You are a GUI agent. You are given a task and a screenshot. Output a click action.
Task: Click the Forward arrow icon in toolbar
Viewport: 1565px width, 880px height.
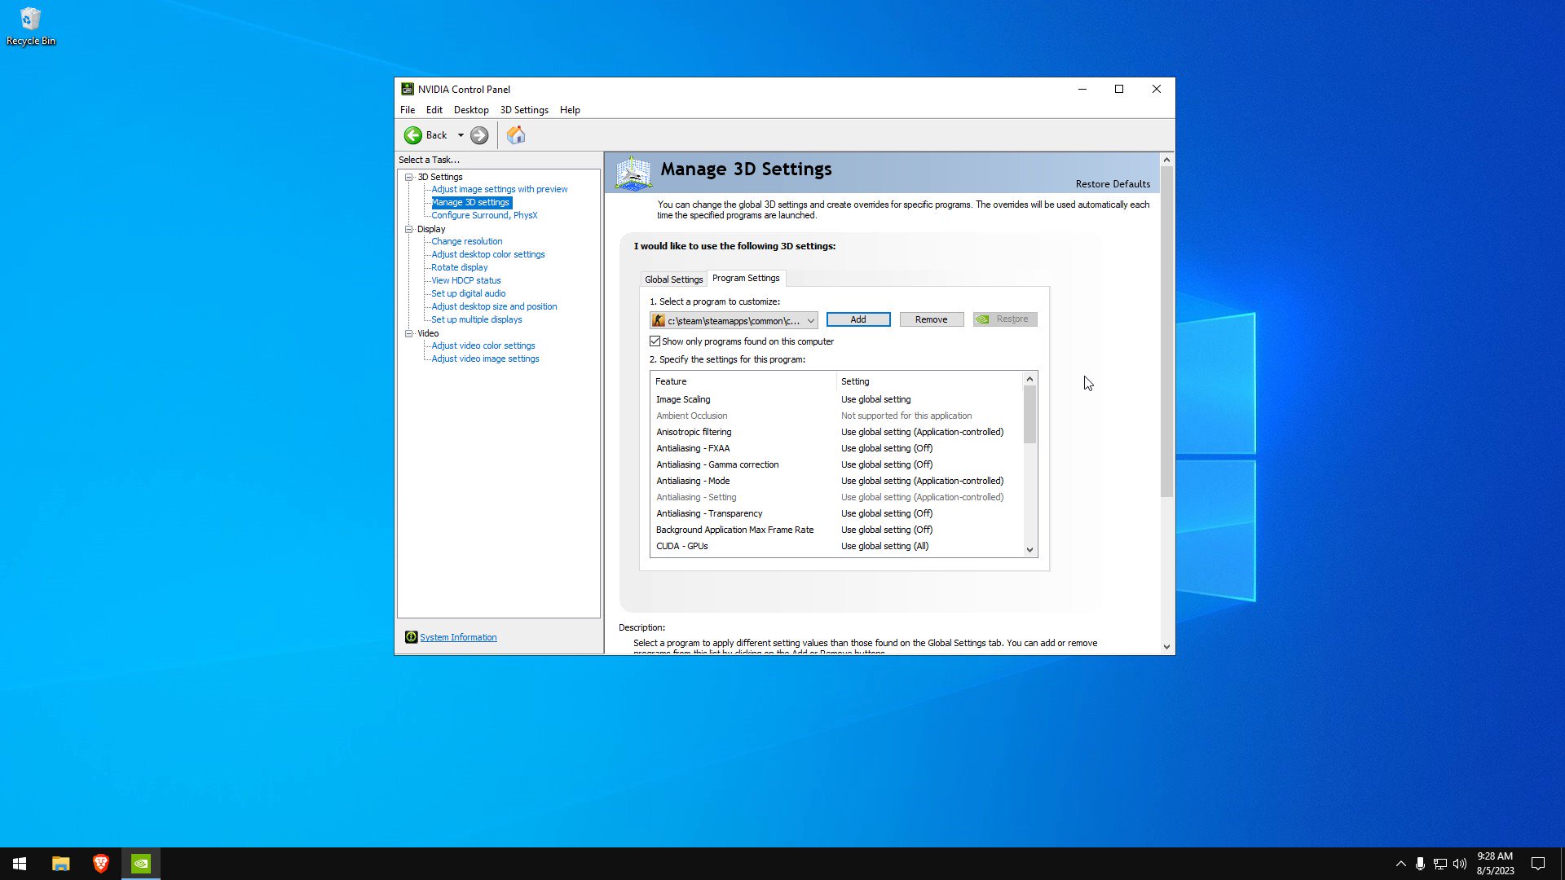click(479, 135)
